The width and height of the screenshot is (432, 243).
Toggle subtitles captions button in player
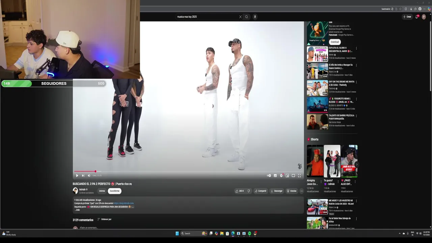coord(275,175)
